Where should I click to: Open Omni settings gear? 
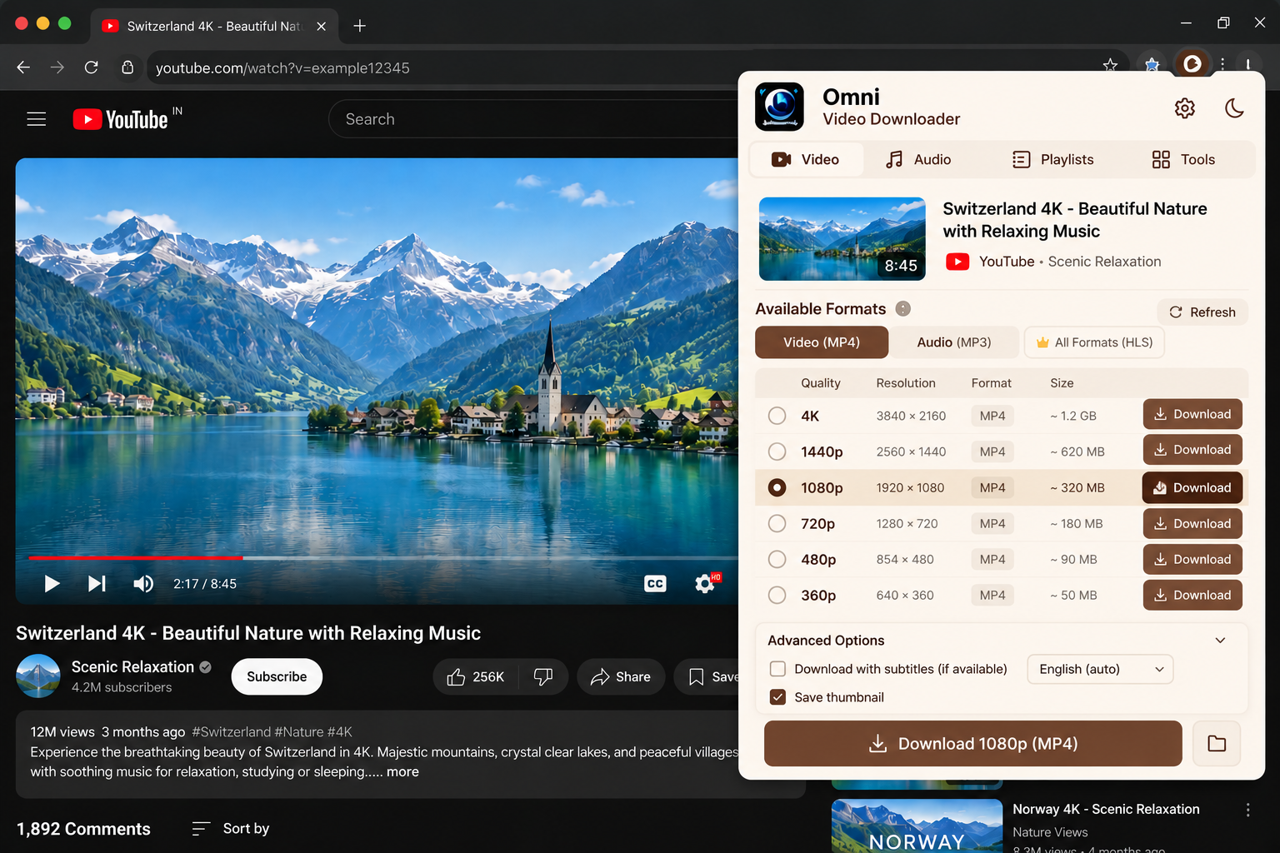(1184, 108)
